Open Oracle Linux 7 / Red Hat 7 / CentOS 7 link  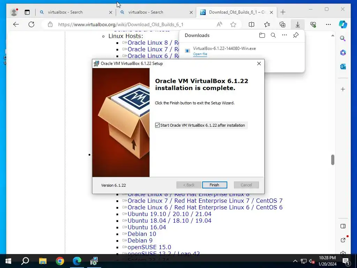click(205, 201)
